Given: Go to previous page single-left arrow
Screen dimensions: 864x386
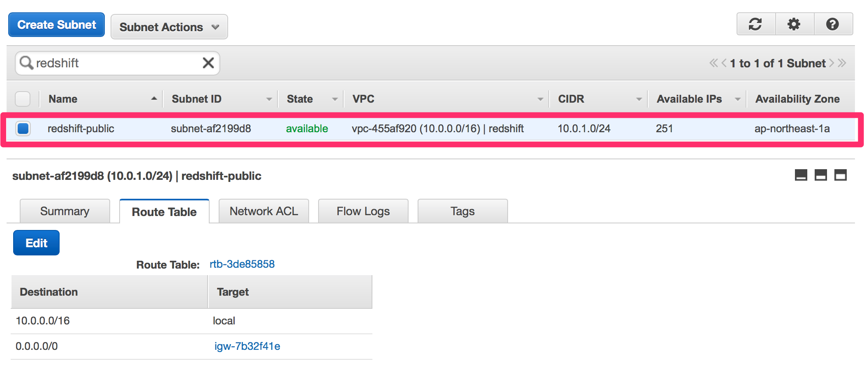Looking at the screenshot, I should click(724, 63).
